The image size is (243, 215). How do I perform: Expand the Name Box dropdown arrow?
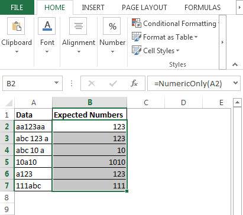(x=56, y=83)
